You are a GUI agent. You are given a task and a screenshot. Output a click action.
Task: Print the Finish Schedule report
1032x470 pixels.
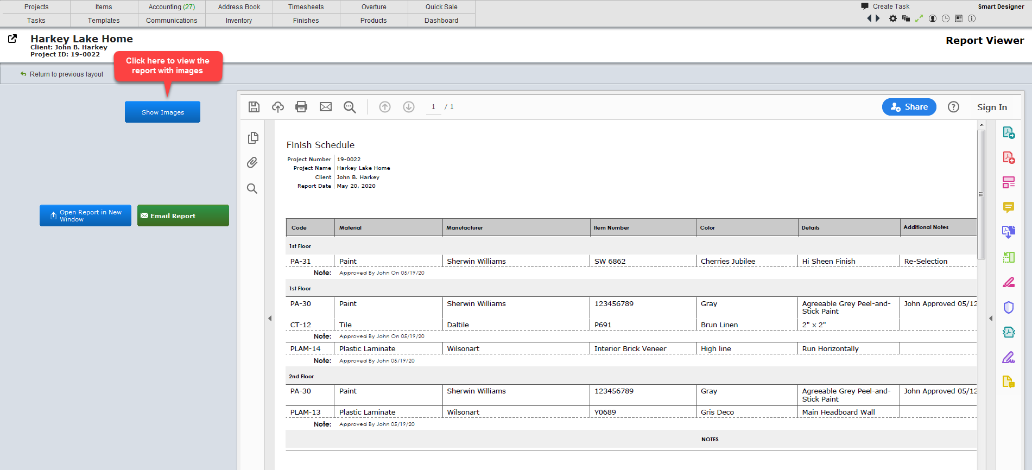click(x=301, y=107)
